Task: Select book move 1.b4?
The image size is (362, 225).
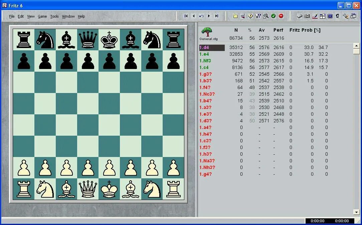Action: pyautogui.click(x=205, y=101)
